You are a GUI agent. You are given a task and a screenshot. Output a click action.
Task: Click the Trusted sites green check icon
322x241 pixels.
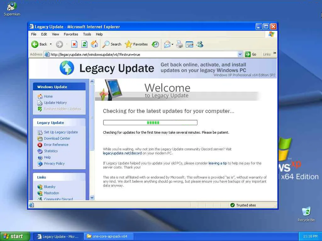232,205
